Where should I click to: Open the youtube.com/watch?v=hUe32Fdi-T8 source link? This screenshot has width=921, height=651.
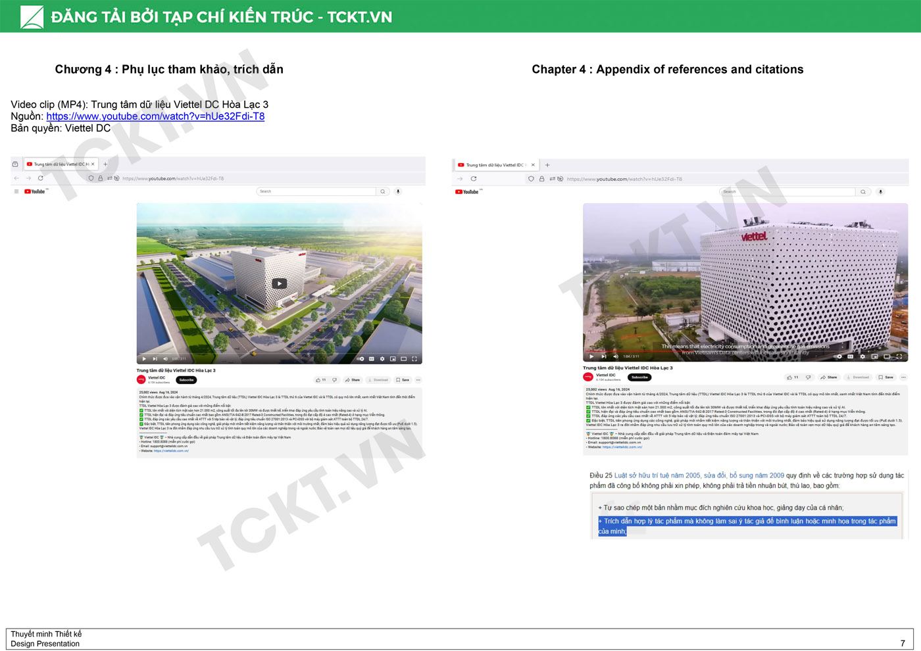155,116
